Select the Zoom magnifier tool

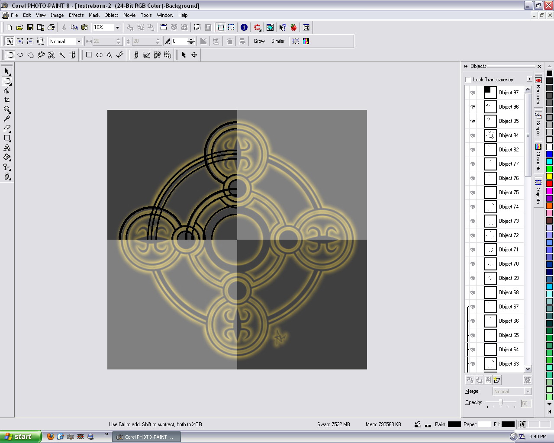pyautogui.click(x=7, y=109)
